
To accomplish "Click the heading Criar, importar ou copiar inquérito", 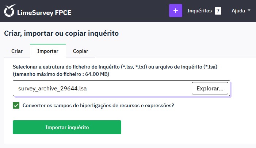I will [x=61, y=33].
